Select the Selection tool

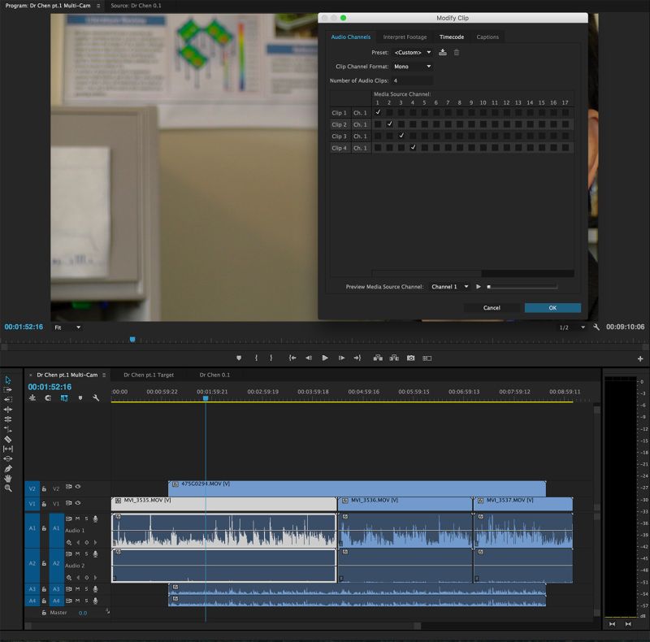point(8,380)
